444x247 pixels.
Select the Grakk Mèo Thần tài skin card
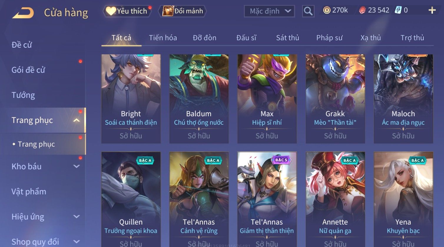tap(335, 99)
